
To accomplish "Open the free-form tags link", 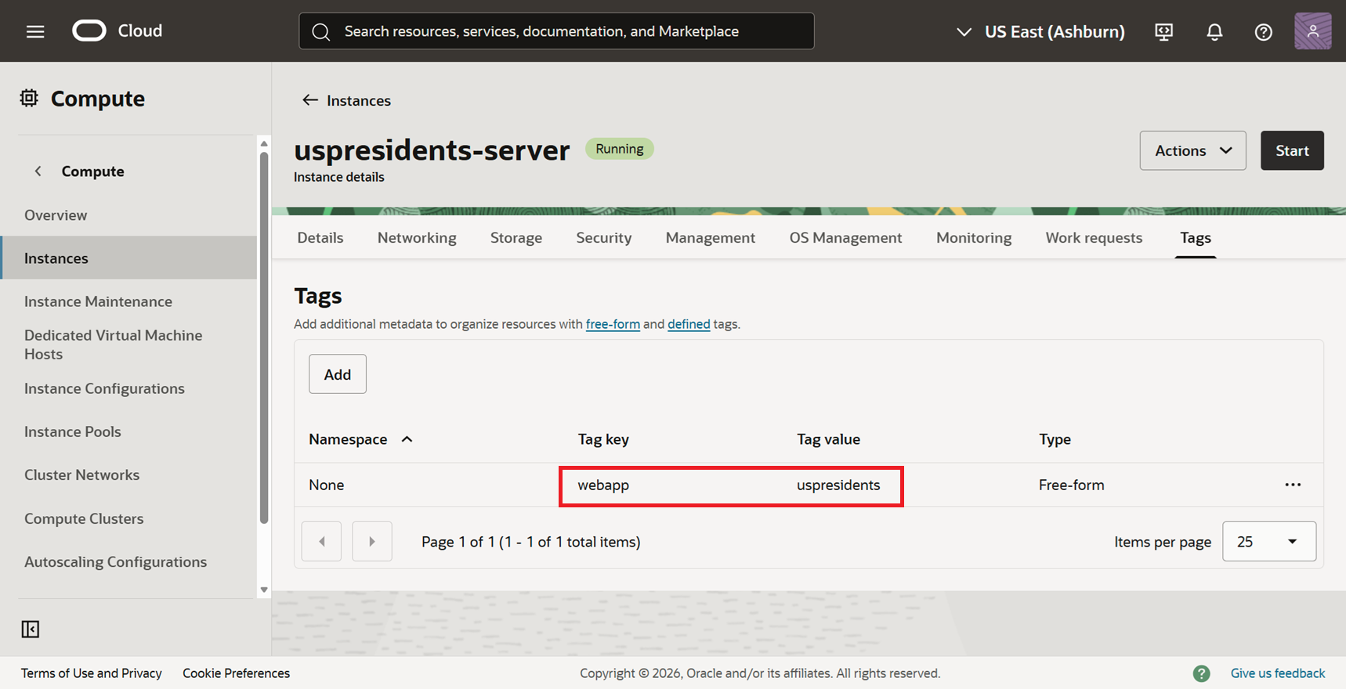I will point(613,324).
